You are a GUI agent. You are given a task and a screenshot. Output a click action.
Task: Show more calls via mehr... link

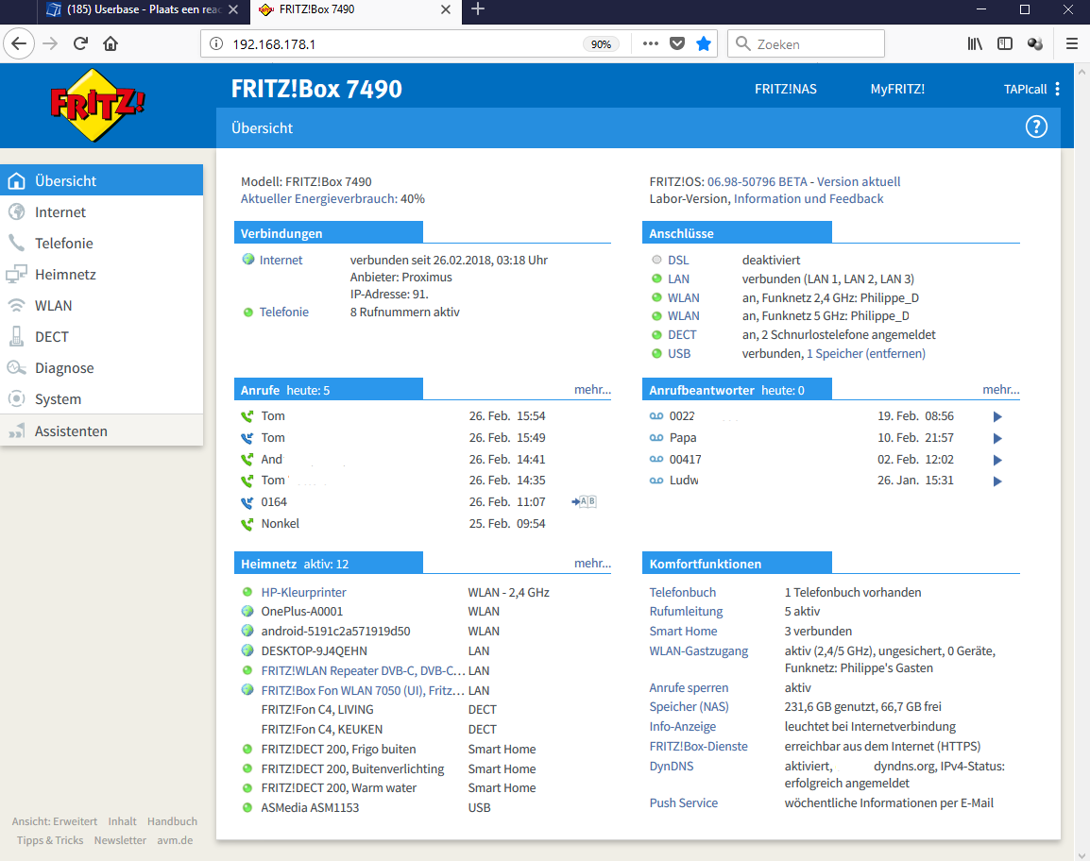click(592, 390)
